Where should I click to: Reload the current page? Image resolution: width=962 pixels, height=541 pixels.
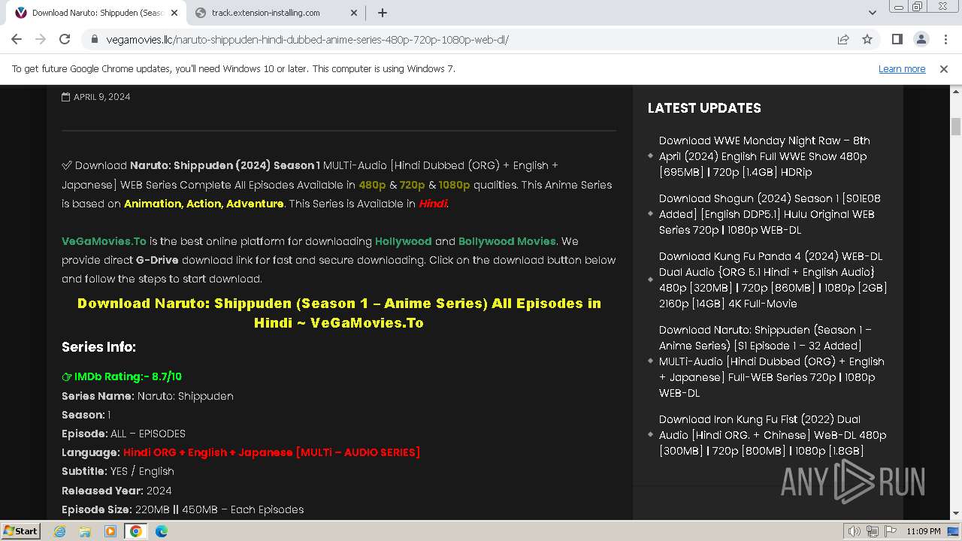tap(65, 39)
